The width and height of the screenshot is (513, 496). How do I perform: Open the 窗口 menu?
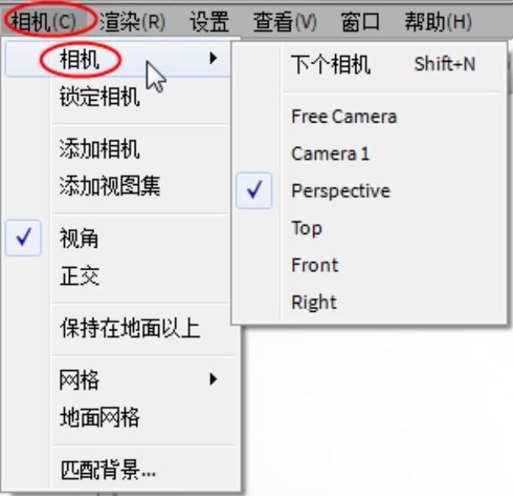[360, 22]
